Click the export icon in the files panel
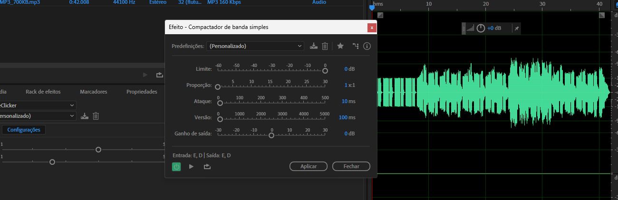The image size is (618, 200). [160, 75]
